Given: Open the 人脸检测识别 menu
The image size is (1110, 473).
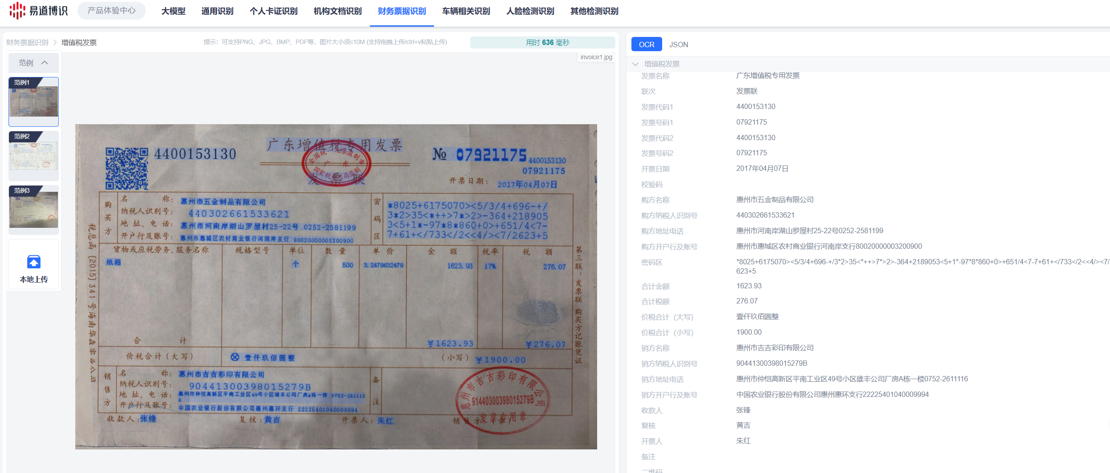Looking at the screenshot, I should [x=530, y=11].
